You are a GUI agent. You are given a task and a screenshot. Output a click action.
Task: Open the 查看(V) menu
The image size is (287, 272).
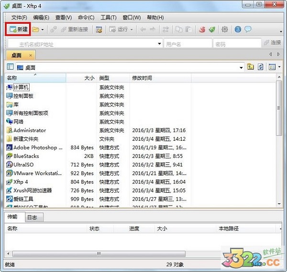click(x=64, y=18)
